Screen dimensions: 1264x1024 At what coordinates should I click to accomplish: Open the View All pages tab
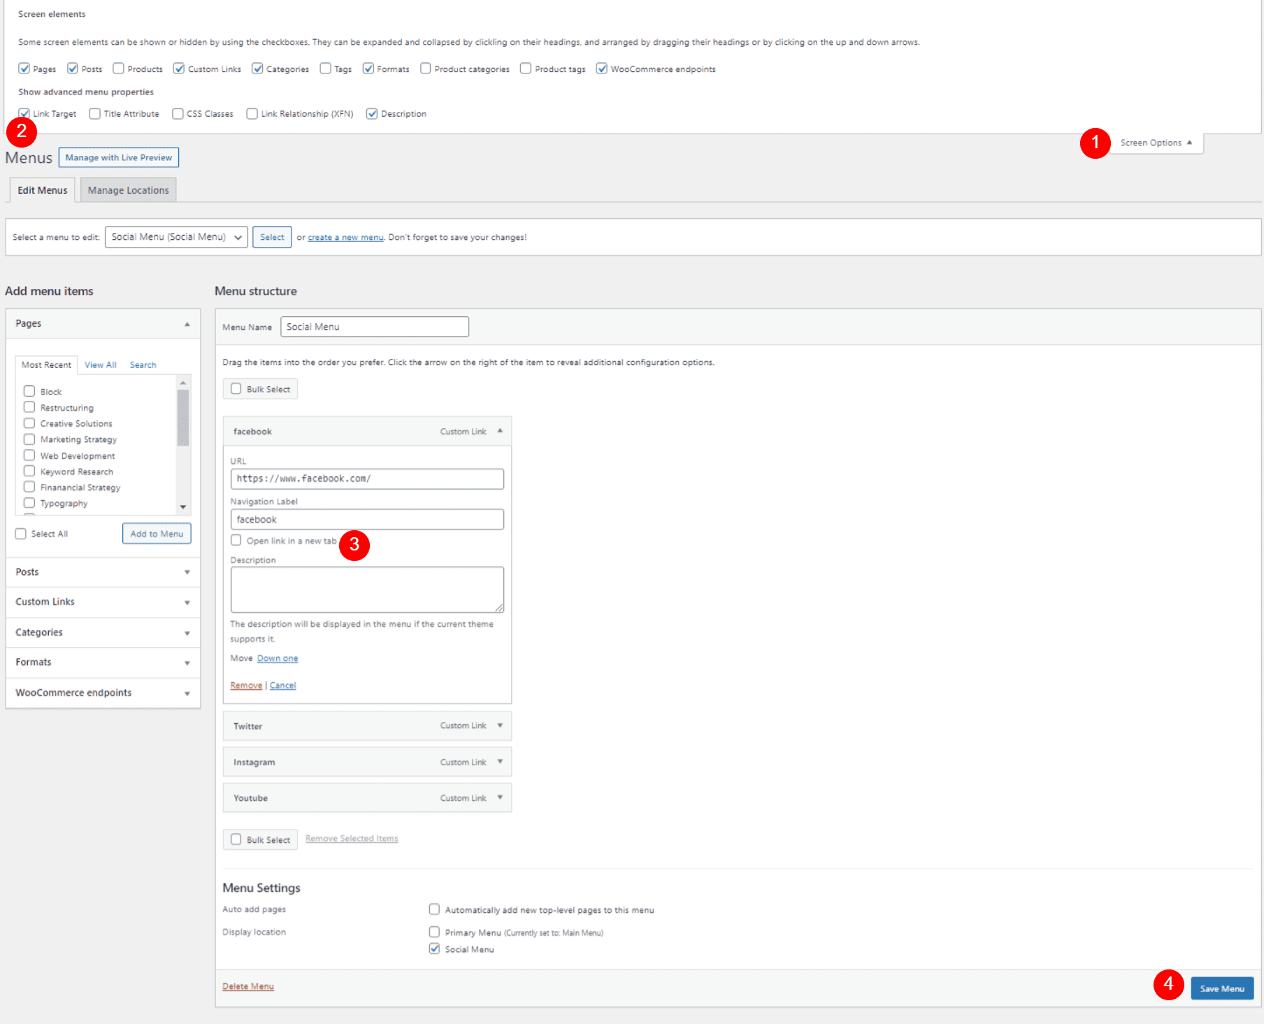pos(101,364)
